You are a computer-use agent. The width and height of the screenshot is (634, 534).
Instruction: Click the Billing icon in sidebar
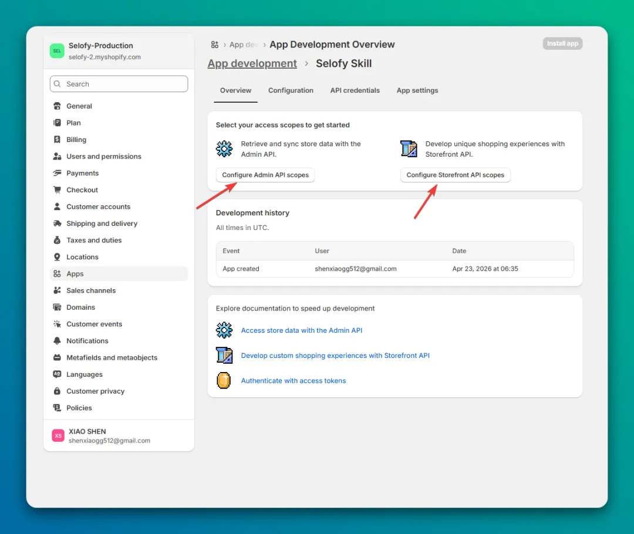click(57, 140)
